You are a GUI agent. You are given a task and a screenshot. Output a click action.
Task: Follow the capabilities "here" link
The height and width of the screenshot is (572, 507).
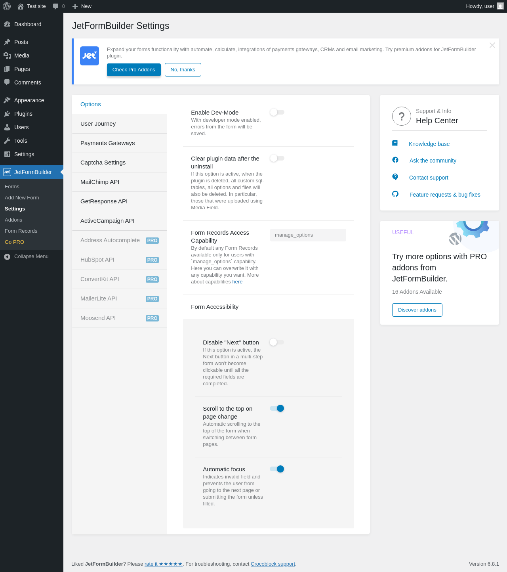click(x=237, y=282)
